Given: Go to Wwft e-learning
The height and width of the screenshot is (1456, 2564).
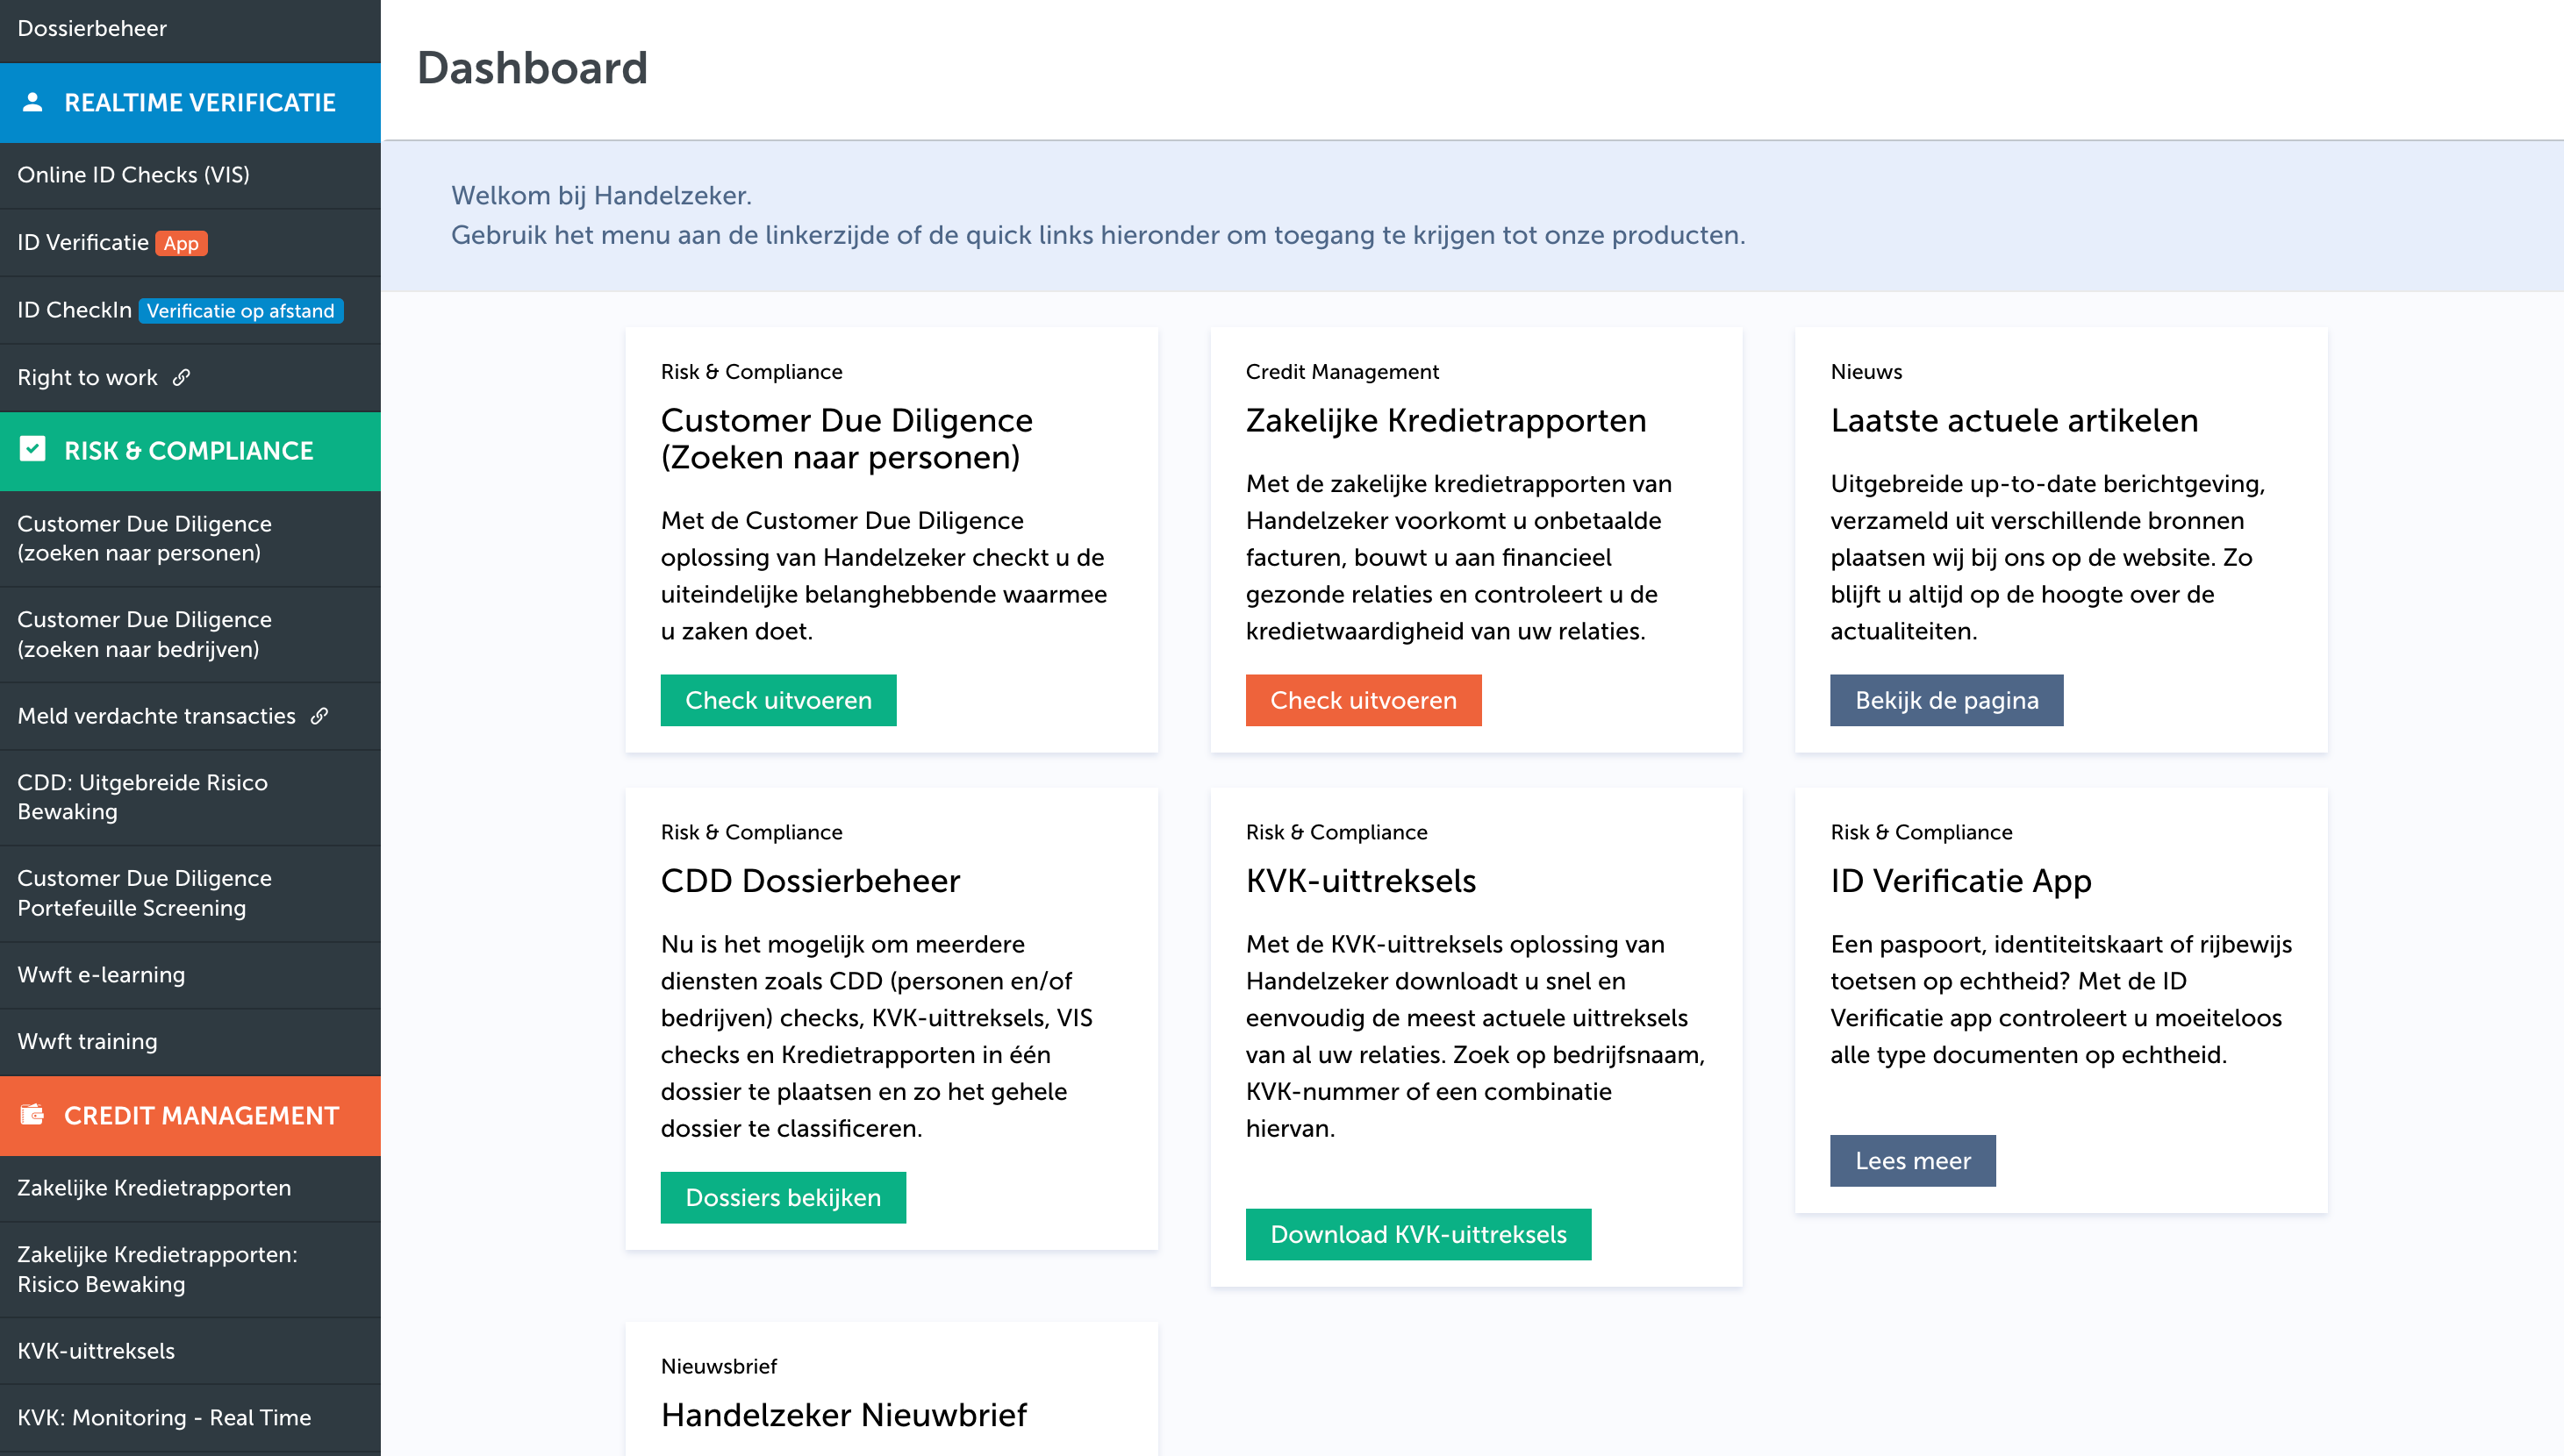Looking at the screenshot, I should (101, 974).
